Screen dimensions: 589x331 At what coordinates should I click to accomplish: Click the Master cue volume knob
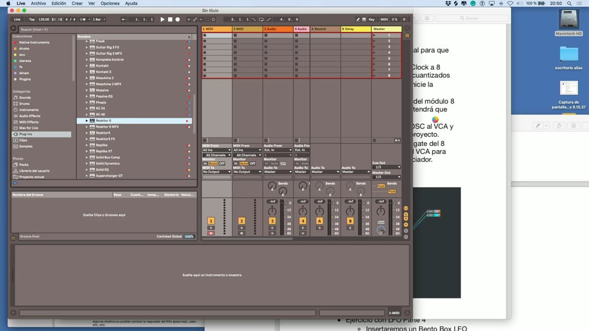pyautogui.click(x=381, y=230)
